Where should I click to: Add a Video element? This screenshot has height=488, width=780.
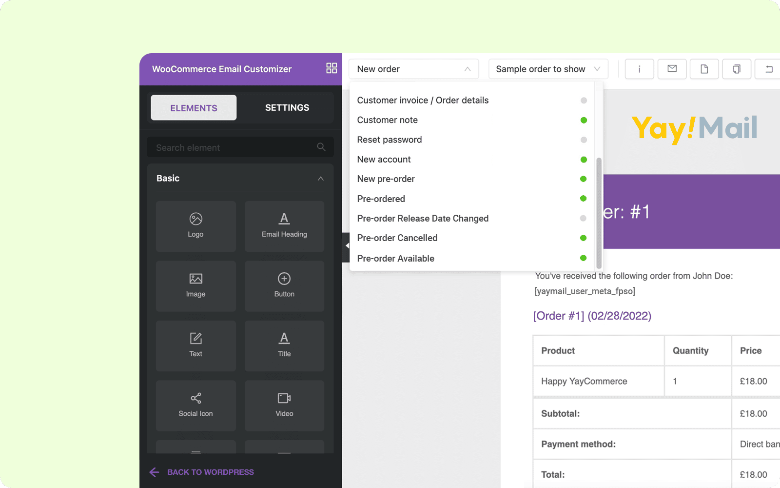[284, 406]
